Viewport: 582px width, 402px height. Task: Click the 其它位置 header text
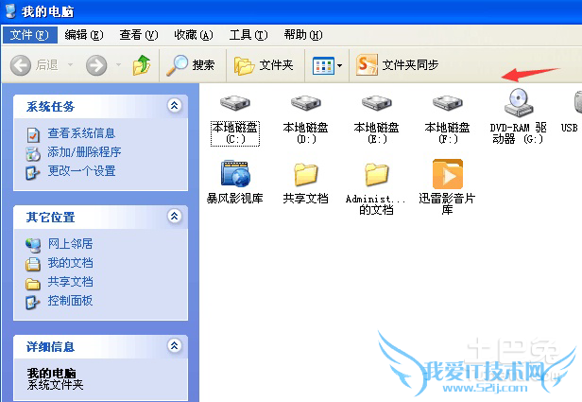pos(50,217)
